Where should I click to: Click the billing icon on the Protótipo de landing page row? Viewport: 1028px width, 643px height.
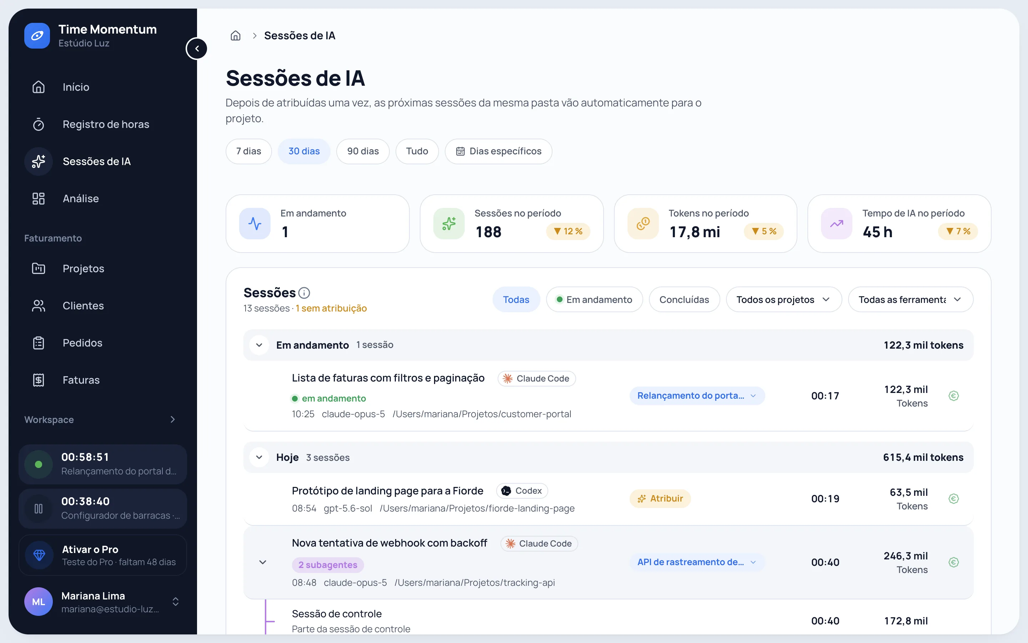pyautogui.click(x=954, y=499)
